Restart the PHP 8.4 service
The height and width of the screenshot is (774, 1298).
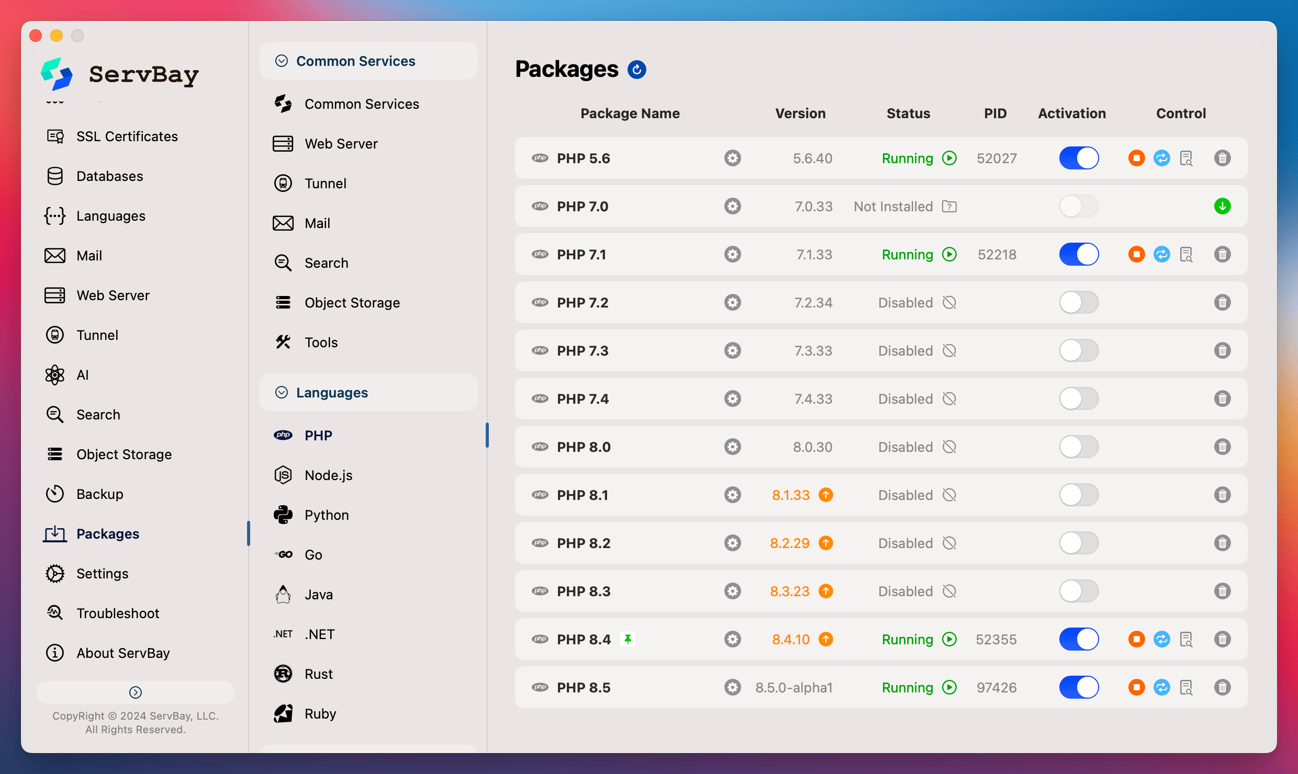pyautogui.click(x=1161, y=639)
